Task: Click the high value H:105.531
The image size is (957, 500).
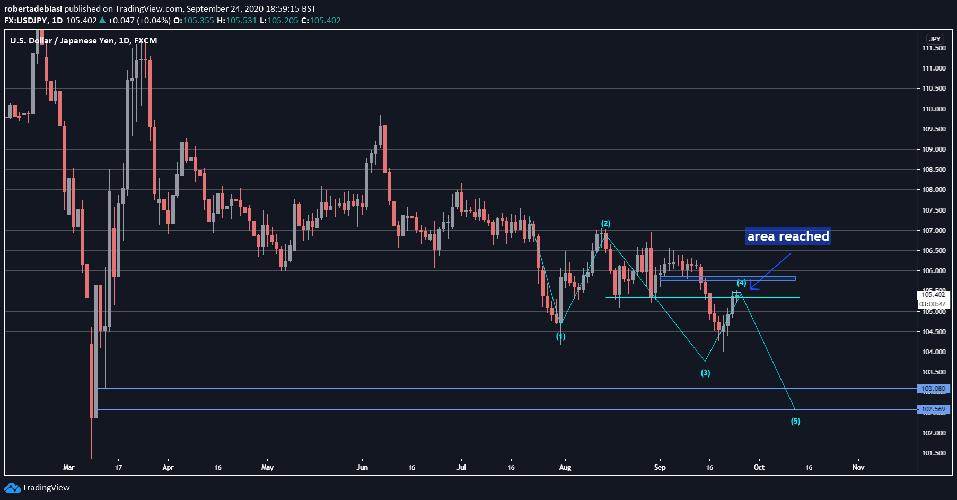Action: tap(237, 21)
